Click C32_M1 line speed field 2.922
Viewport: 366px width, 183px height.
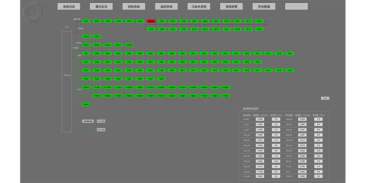[x=260, y=140]
